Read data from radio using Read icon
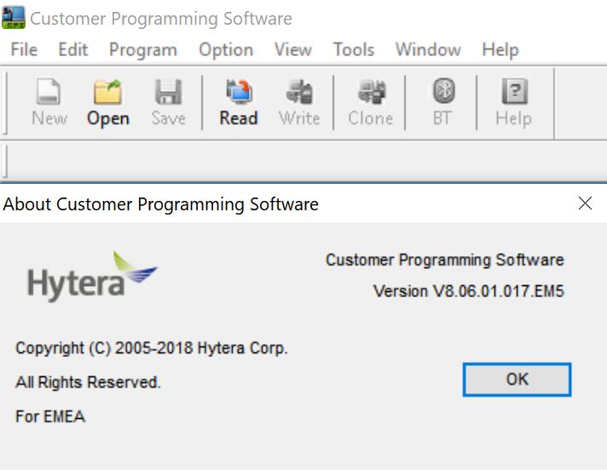The height and width of the screenshot is (470, 607). click(239, 102)
